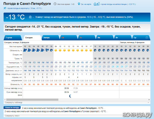Click moonset time '14:07'
The image size is (154, 119).
[75, 92]
